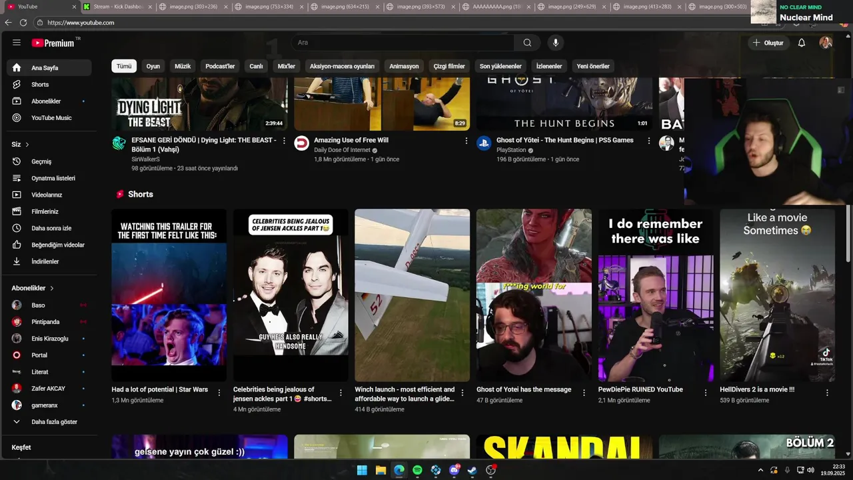Open Beğendiğim videolar in the sidebar
Screen dimensions: 853x480
[x=49, y=245]
